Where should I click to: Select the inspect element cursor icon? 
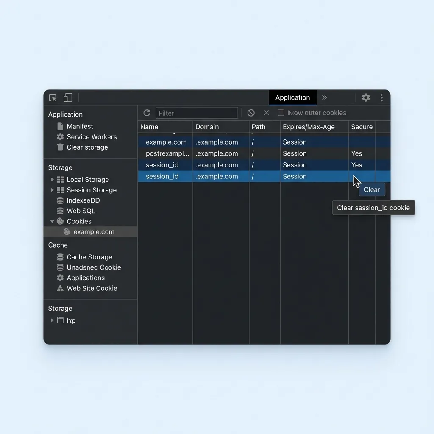[x=53, y=97]
